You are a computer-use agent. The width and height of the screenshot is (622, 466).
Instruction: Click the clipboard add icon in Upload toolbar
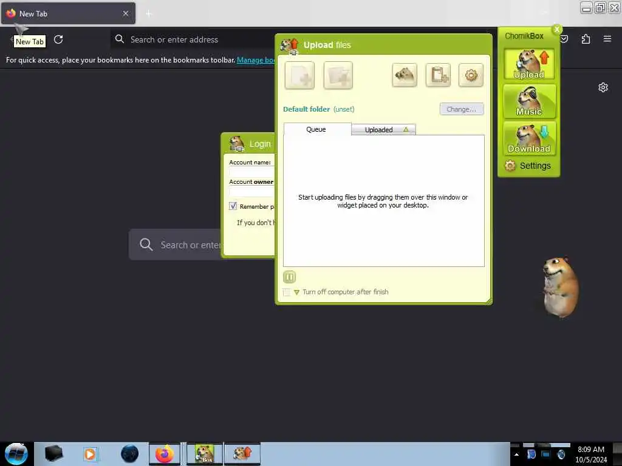(x=439, y=75)
